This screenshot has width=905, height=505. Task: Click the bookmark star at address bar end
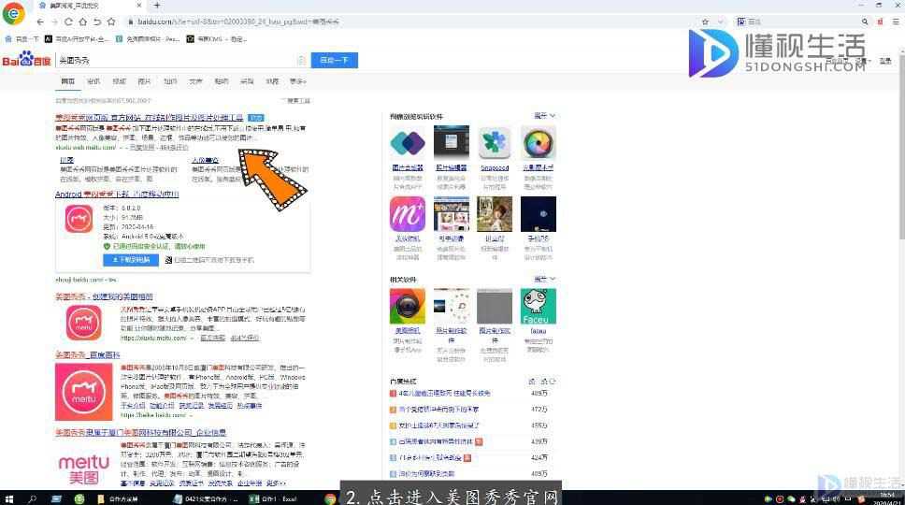[705, 22]
